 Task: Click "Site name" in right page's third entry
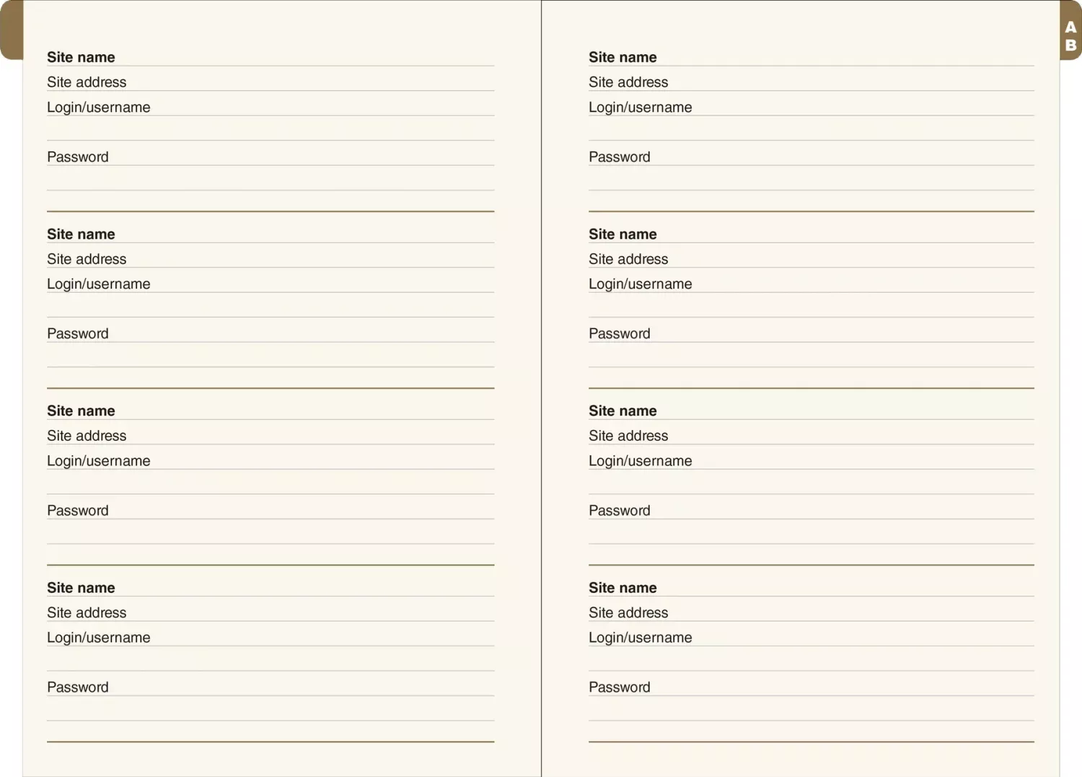tap(623, 411)
